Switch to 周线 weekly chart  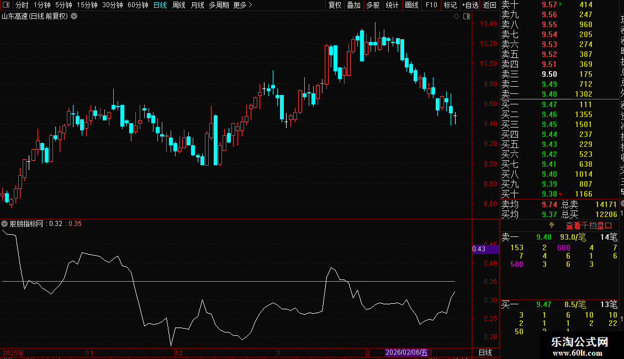(179, 5)
